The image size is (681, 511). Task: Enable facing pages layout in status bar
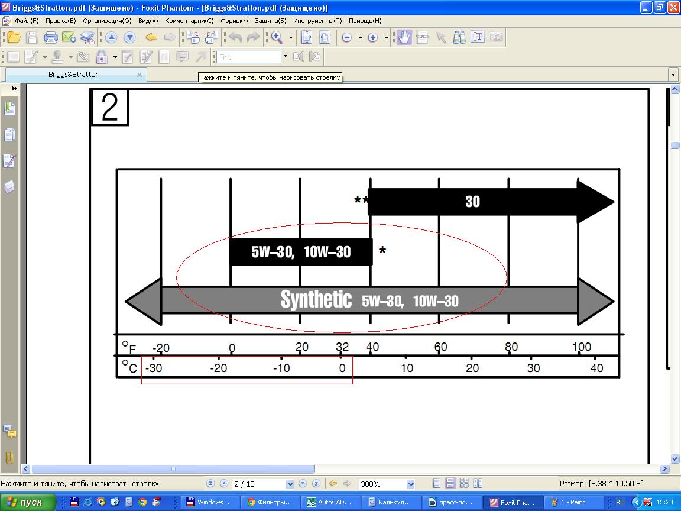pos(478,483)
